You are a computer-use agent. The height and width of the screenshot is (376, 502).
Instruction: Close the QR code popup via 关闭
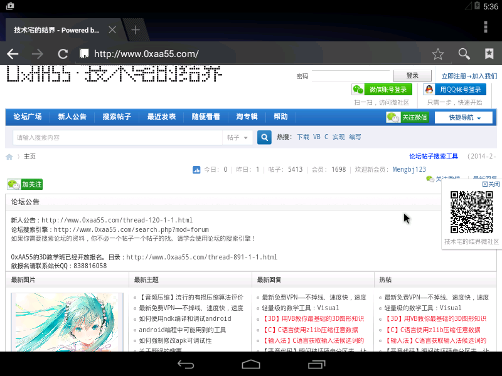[x=491, y=184]
